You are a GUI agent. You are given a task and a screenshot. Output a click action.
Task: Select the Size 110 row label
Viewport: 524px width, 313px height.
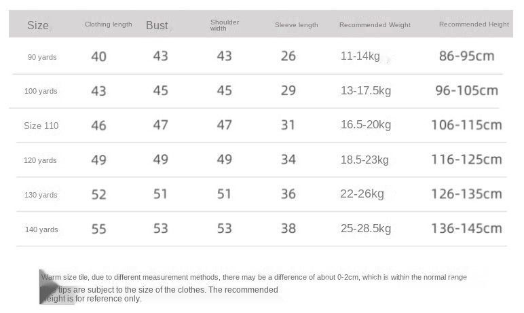click(x=41, y=126)
